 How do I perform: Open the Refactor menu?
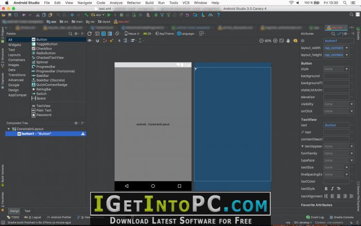134,3
